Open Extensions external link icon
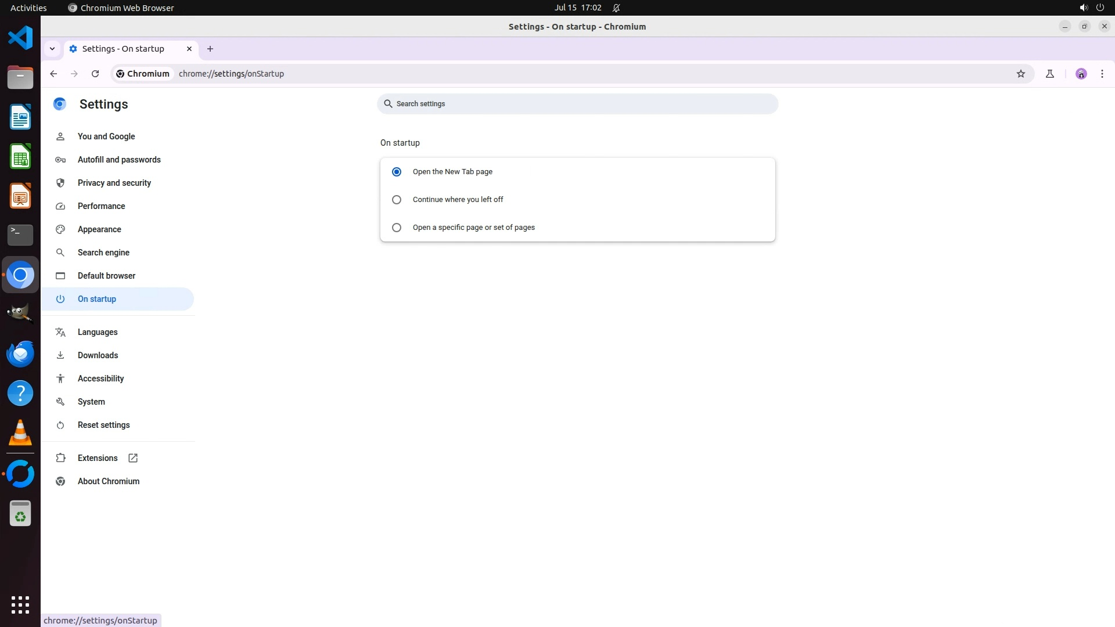 point(133,458)
